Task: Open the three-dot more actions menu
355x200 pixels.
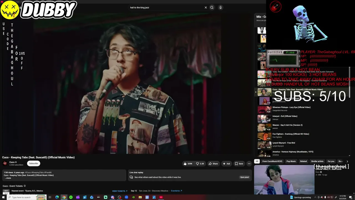Action: click(249, 164)
